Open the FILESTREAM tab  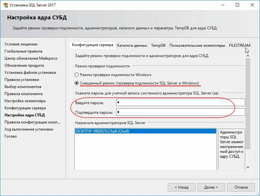pyautogui.click(x=239, y=45)
